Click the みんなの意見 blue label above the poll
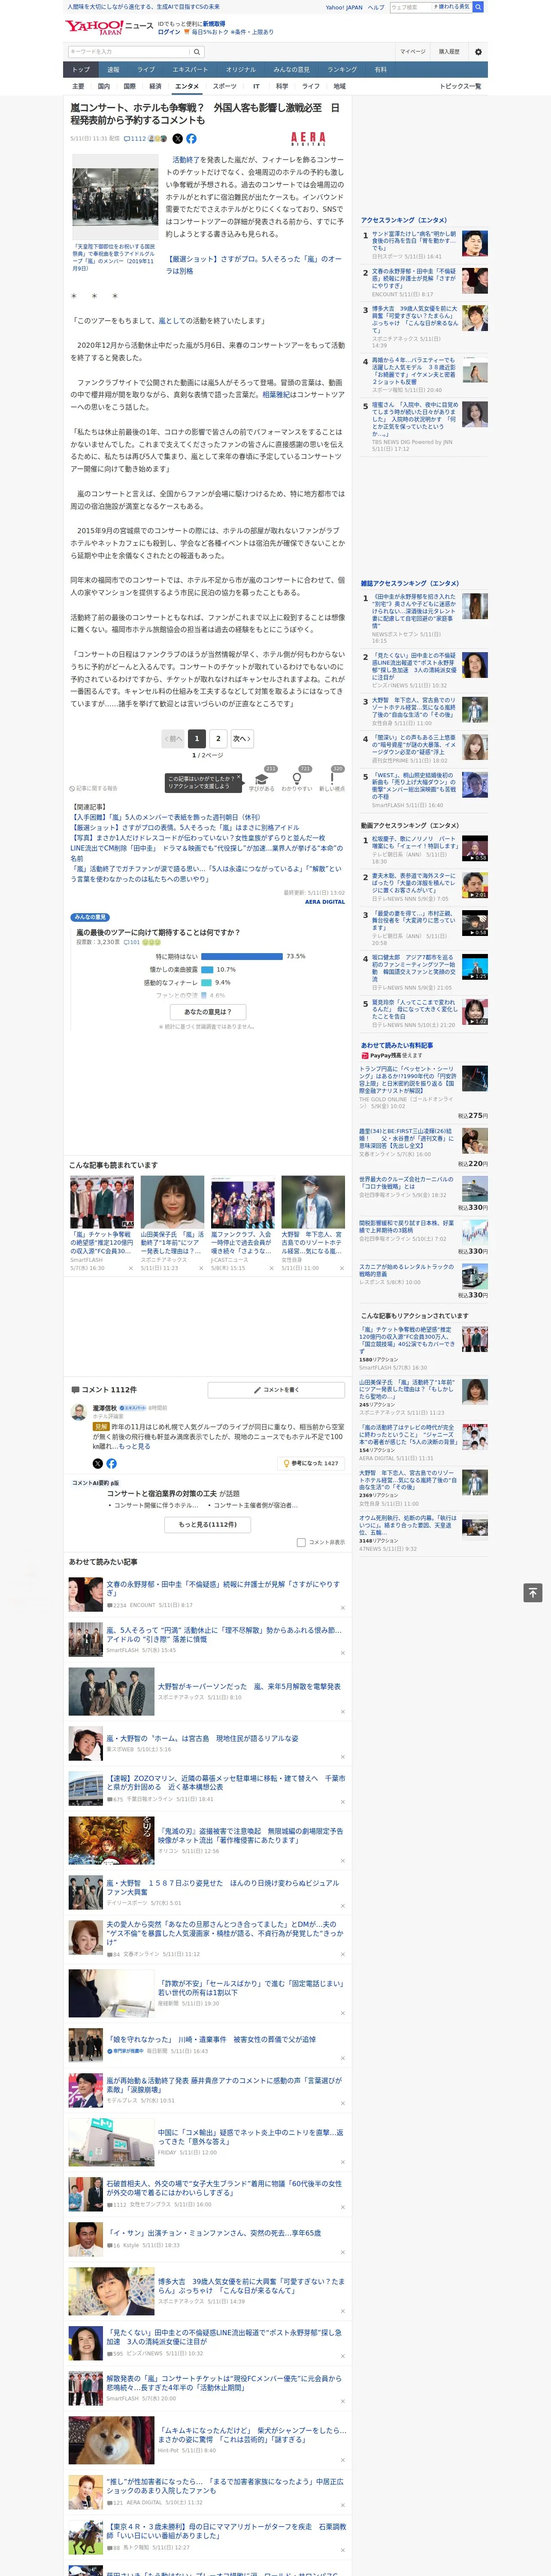The width and height of the screenshot is (551, 2576). pos(90,917)
